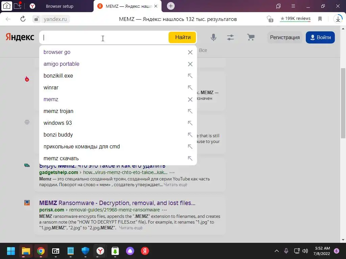Screen dimensions: 346x259
Task: Open the downloads arrow icon
Action: pyautogui.click(x=338, y=19)
